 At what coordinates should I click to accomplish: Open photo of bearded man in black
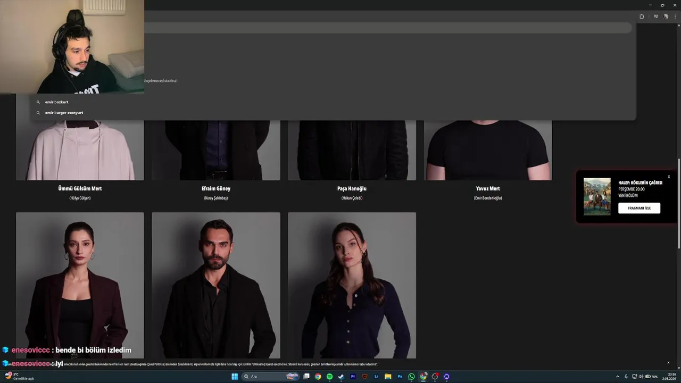(x=216, y=285)
